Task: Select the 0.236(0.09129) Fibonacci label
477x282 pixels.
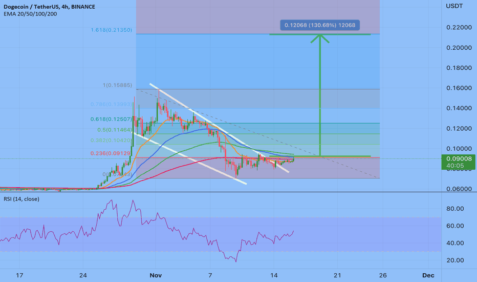Action: 115,152
